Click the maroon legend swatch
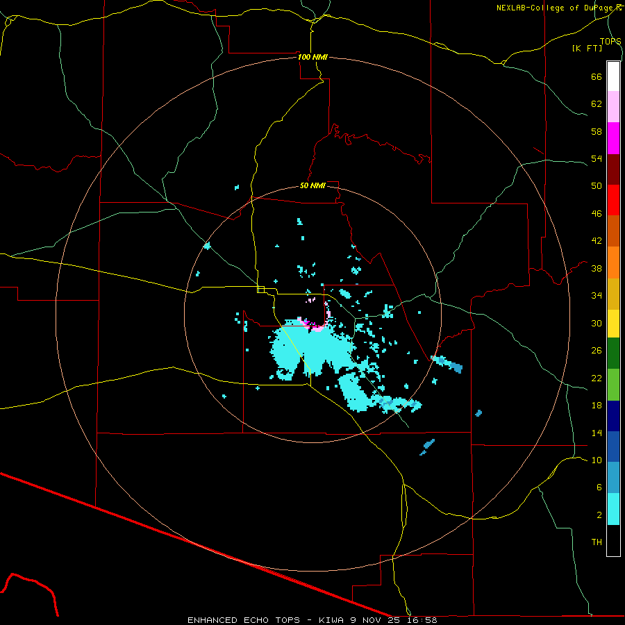This screenshot has width=625, height=625. [613, 169]
